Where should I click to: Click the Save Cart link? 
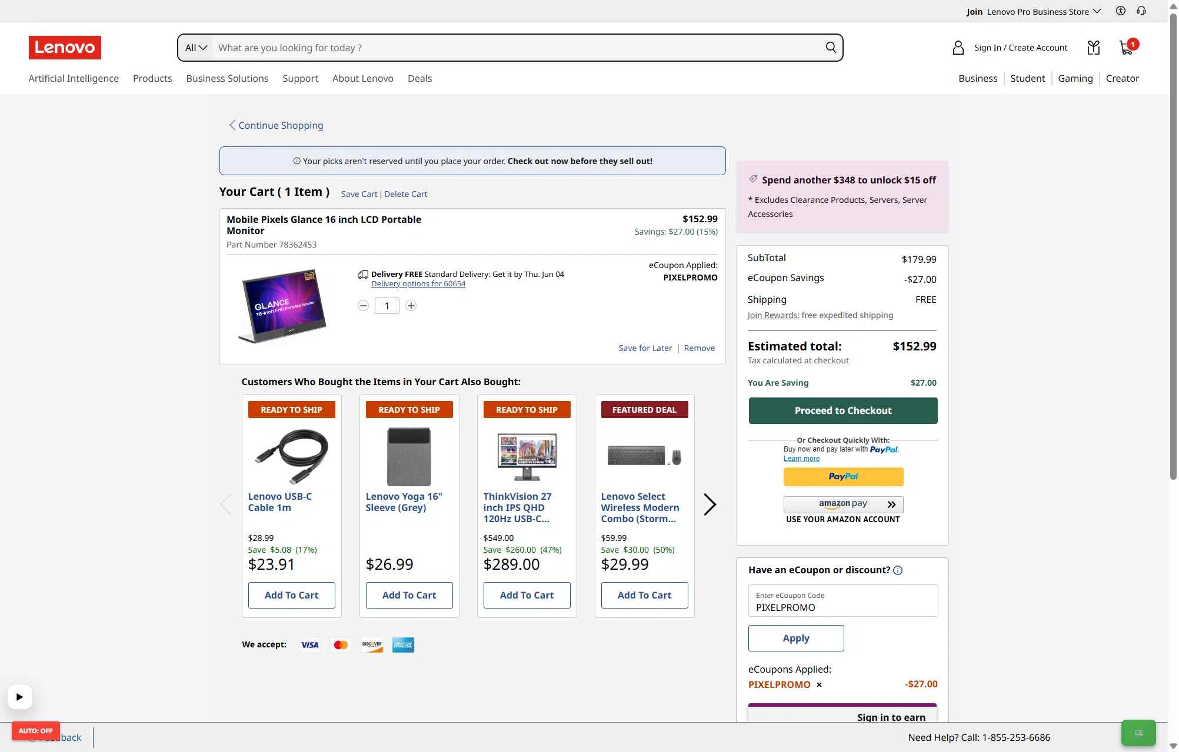359,194
